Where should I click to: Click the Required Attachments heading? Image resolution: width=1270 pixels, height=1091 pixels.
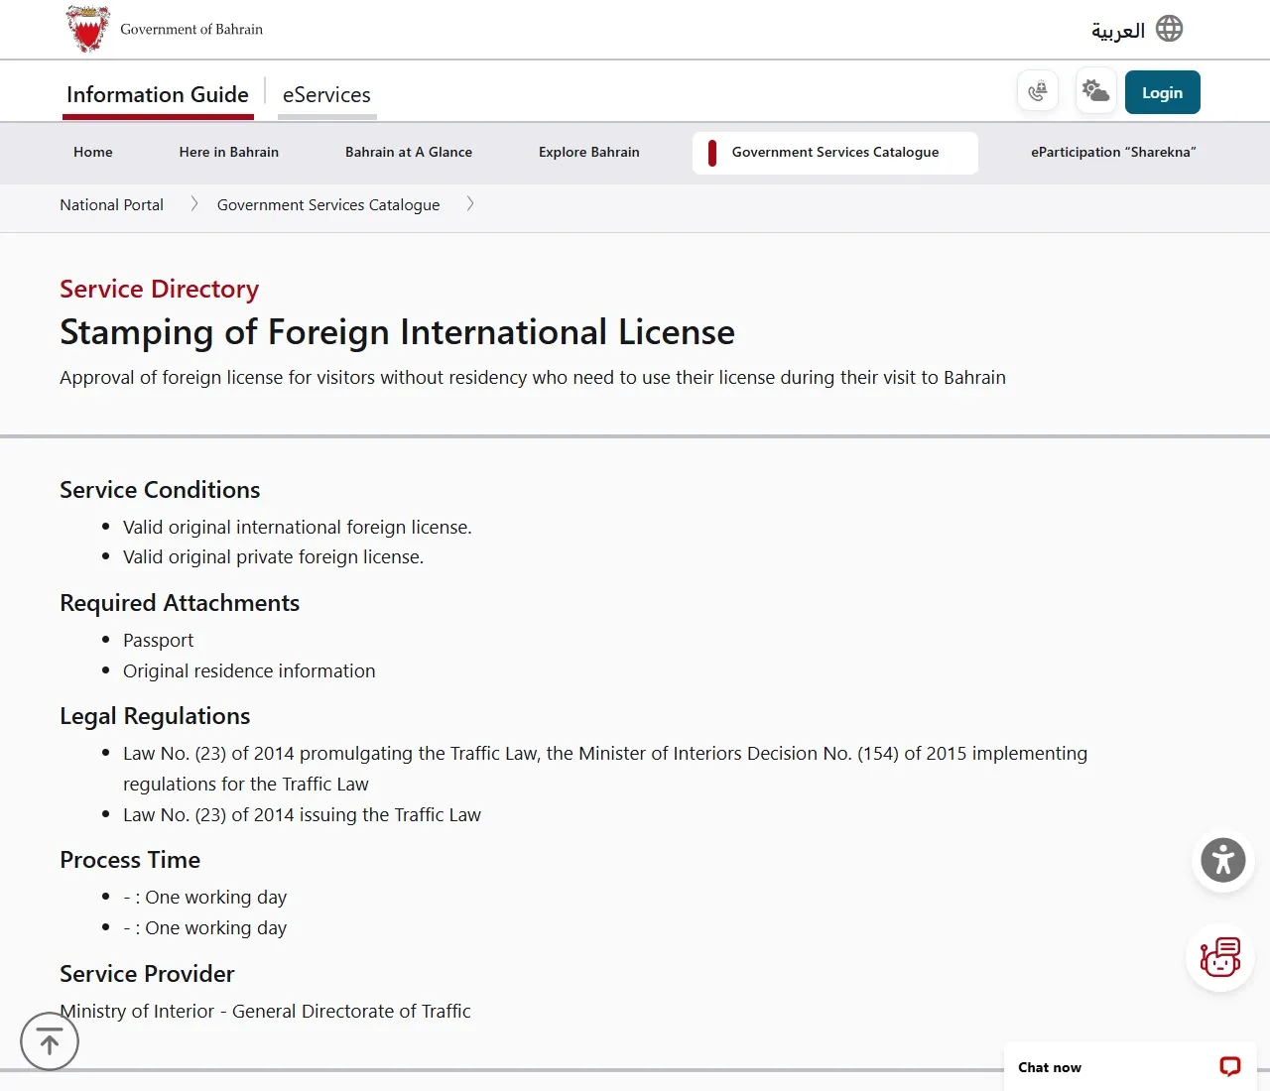(x=180, y=603)
